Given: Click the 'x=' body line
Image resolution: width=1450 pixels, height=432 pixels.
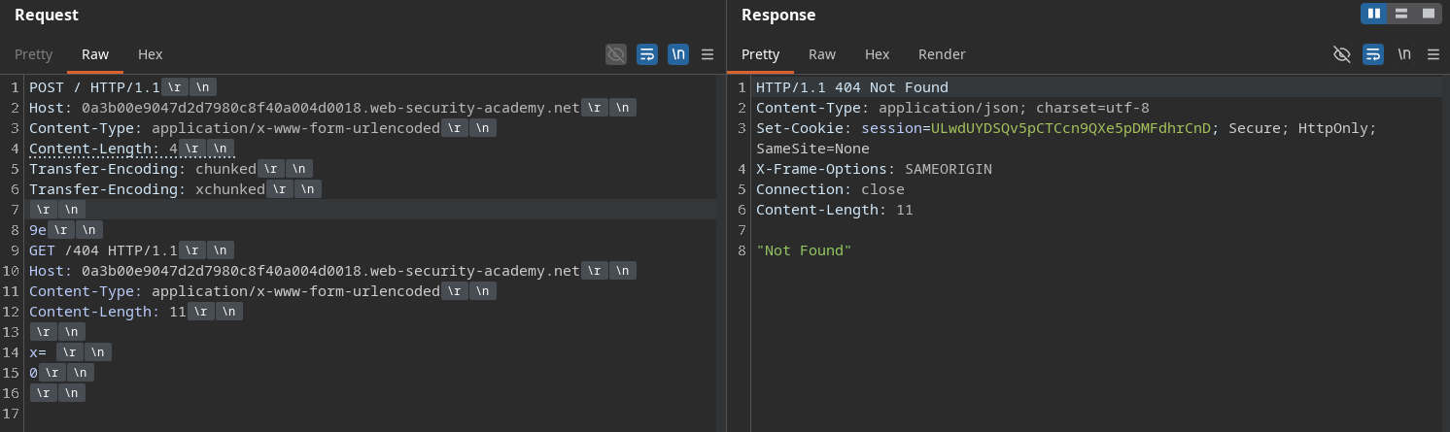Looking at the screenshot, I should coord(38,352).
